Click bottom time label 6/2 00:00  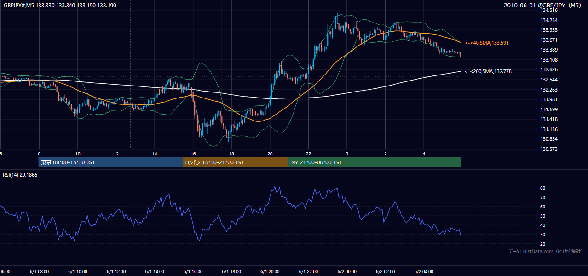[x=347, y=271]
